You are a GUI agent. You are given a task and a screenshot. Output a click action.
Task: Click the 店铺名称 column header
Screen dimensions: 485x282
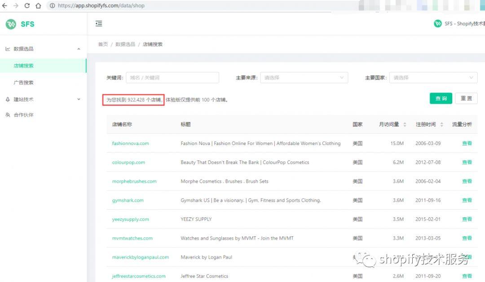coord(122,124)
